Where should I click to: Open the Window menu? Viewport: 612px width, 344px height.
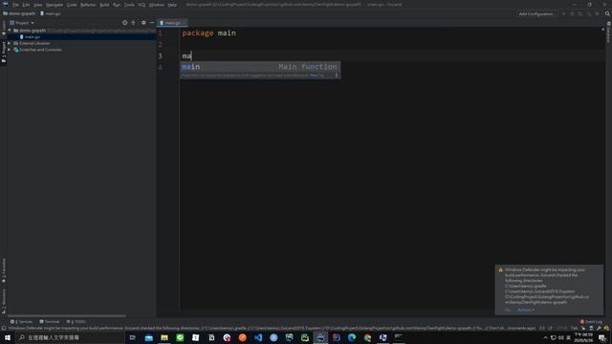click(x=157, y=5)
